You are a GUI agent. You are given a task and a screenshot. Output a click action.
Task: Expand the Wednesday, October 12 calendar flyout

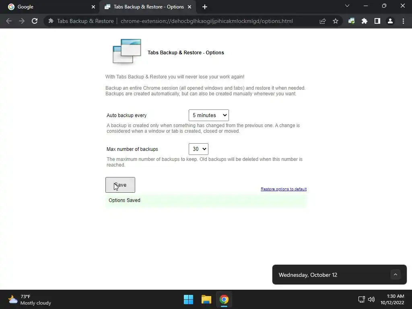pos(396,274)
